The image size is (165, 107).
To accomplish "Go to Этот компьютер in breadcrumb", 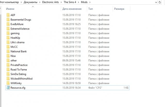I will [9, 2].
